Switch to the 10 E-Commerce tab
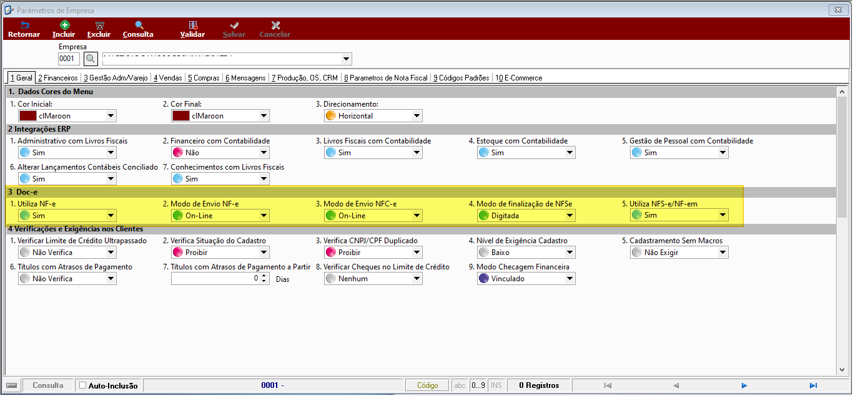The height and width of the screenshot is (396, 853). (x=519, y=78)
